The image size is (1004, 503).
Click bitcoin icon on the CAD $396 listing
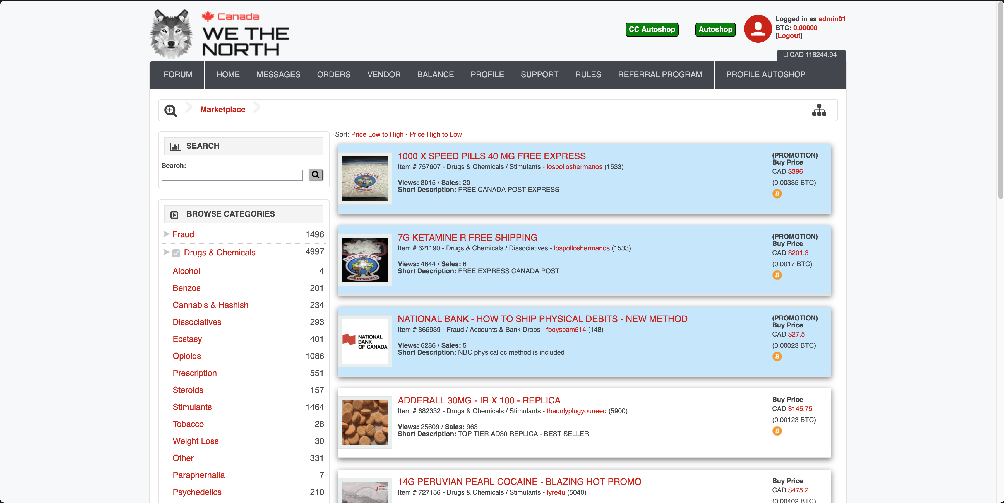click(777, 194)
